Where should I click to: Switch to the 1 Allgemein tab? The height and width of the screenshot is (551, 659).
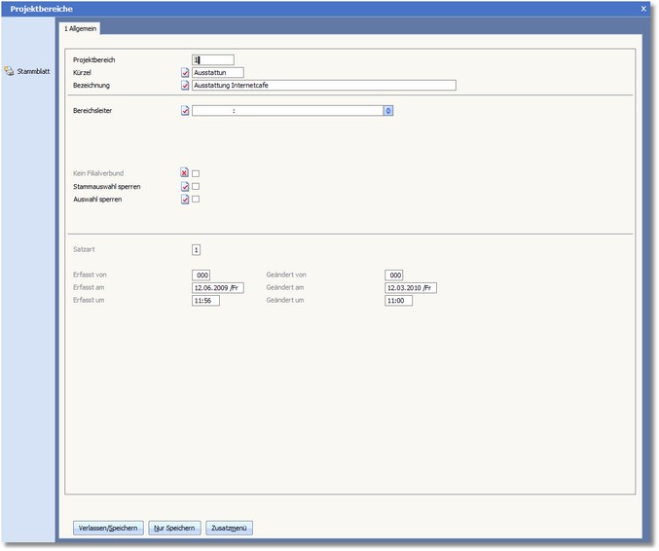pyautogui.click(x=80, y=29)
